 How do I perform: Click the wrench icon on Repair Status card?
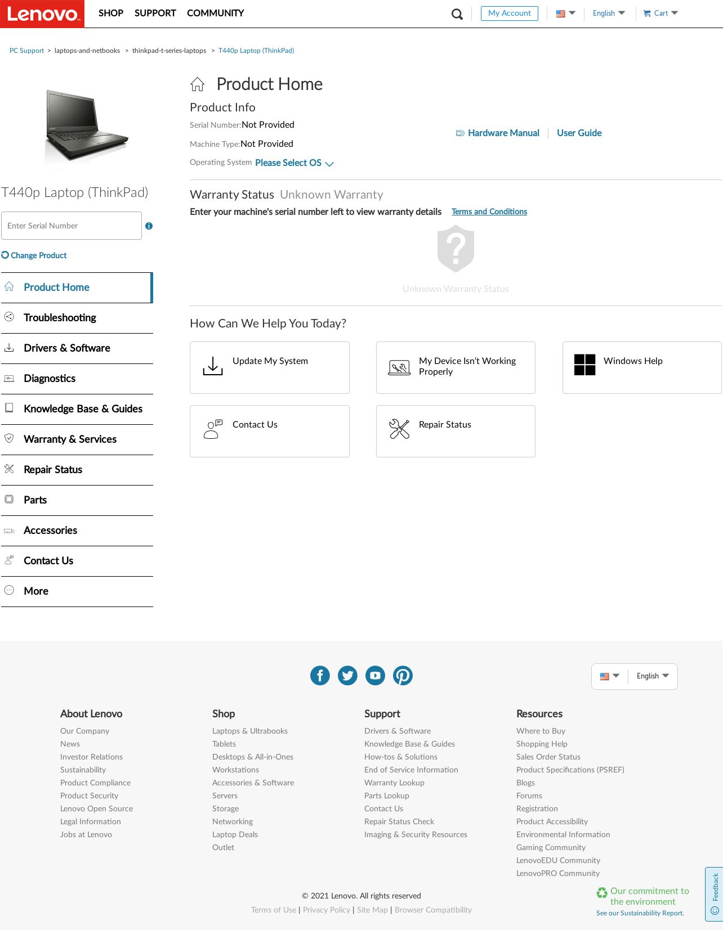[x=399, y=429]
